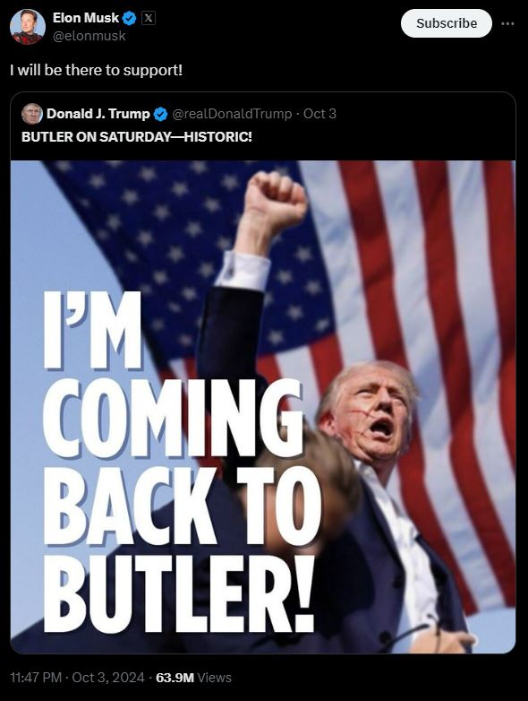Click the 11:47 PM Oct 3, 2024 timestamp
This screenshot has height=701, width=528.
tap(77, 678)
